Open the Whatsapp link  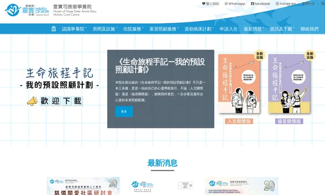point(235,4)
